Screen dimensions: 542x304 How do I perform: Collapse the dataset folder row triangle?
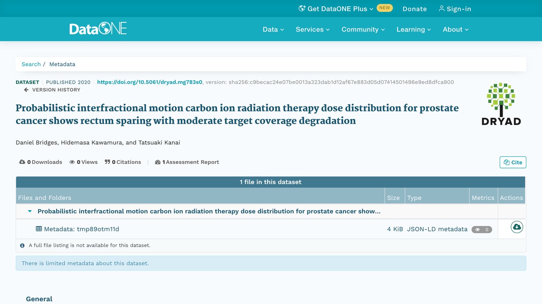pyautogui.click(x=30, y=212)
